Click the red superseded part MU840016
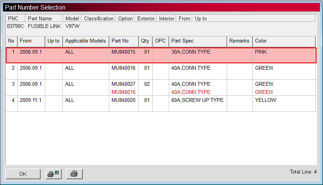 (x=123, y=92)
